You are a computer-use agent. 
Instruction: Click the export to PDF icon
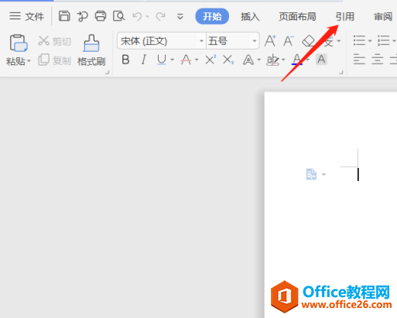click(x=83, y=16)
